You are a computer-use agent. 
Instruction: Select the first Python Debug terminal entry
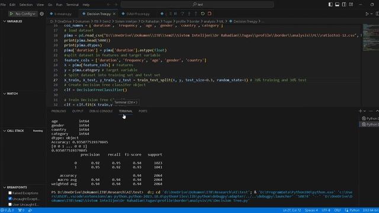(x=370, y=118)
